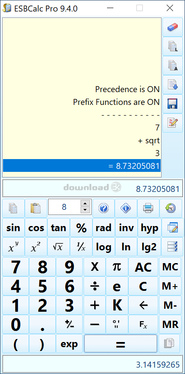Toggle the inv inverse function button
Viewport: 185px width, 374px height.
pyautogui.click(x=126, y=228)
